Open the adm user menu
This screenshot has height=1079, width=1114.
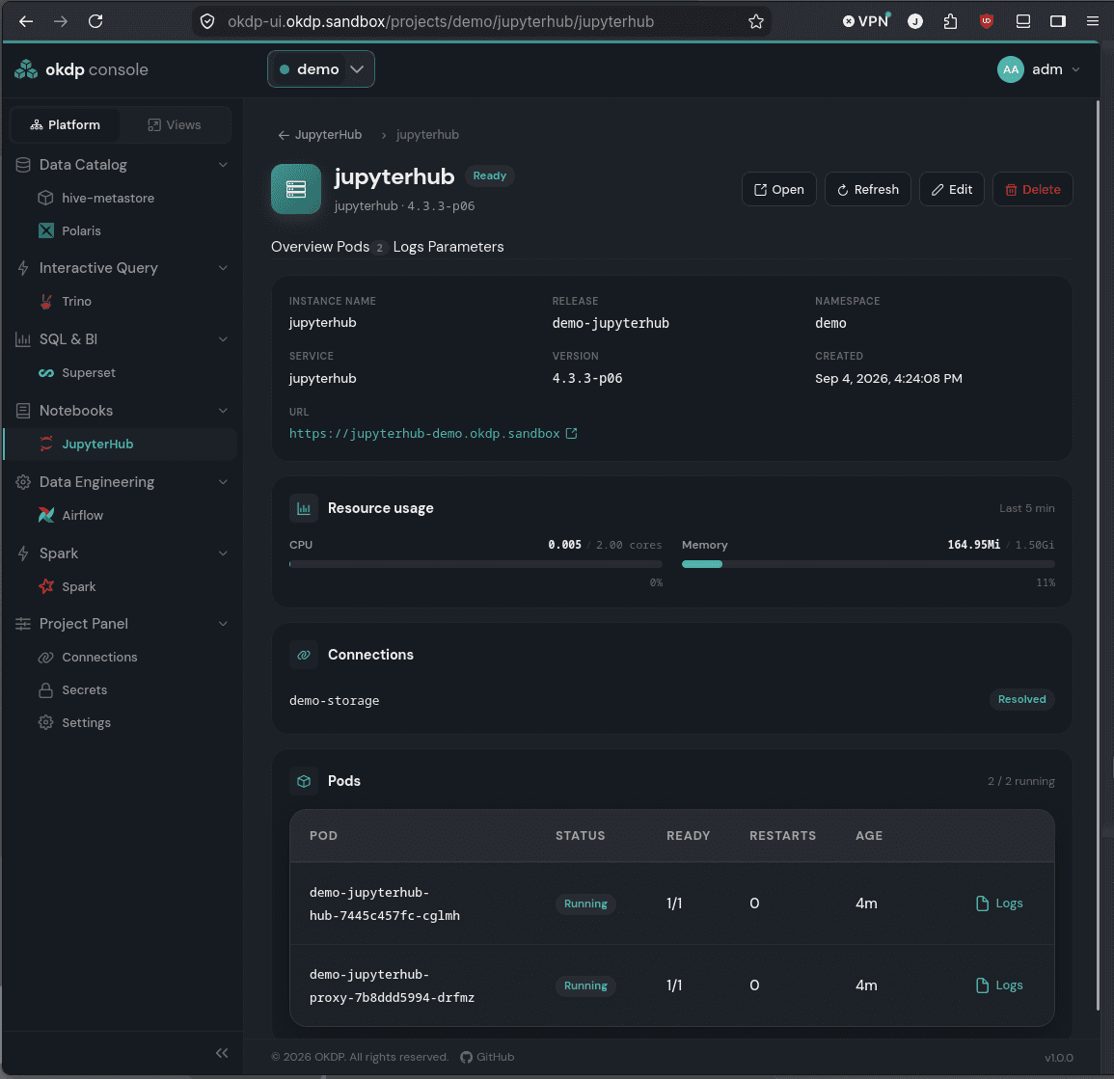[1039, 68]
